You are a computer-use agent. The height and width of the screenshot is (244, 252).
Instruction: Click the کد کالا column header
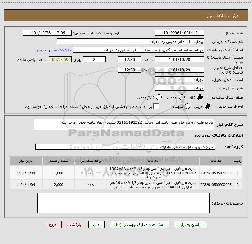click(216, 161)
